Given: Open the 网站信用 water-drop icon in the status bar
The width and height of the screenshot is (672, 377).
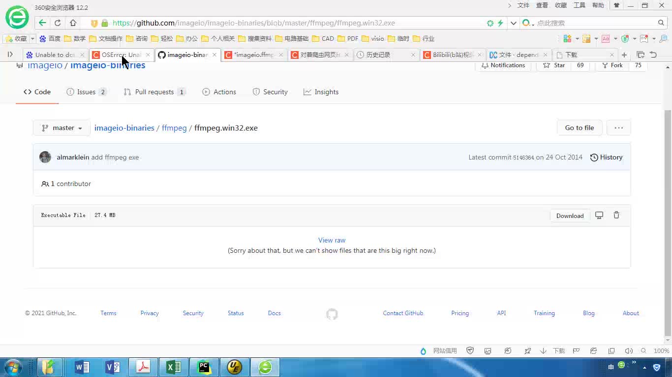Looking at the screenshot, I should click(423, 351).
